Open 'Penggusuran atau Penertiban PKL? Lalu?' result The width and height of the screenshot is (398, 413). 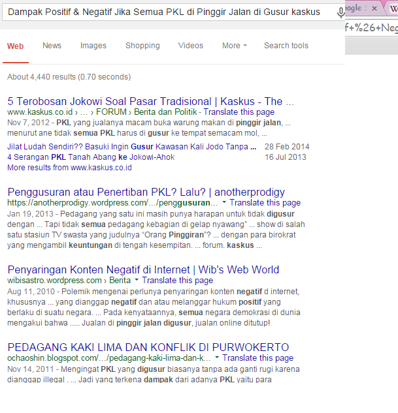coord(146,192)
